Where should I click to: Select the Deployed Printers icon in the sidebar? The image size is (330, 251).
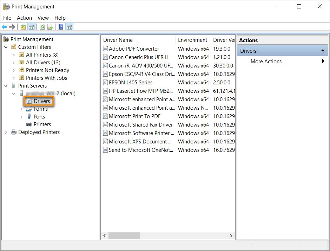tap(13, 132)
